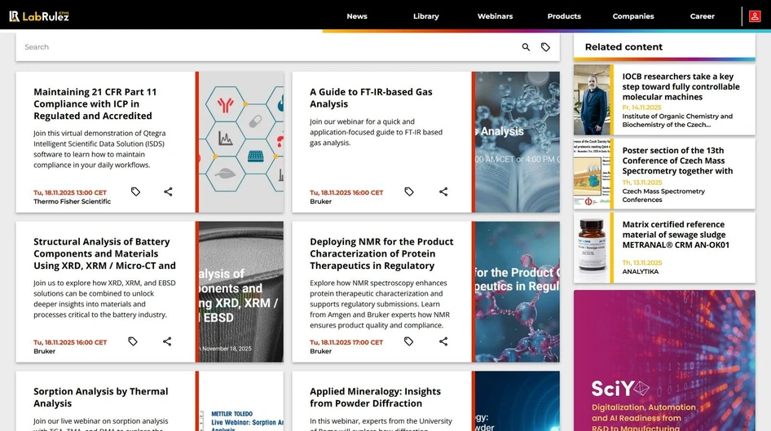This screenshot has height=431, width=771.
Task: Click METRANAL sewage sludge product thumbnail
Action: click(x=593, y=248)
